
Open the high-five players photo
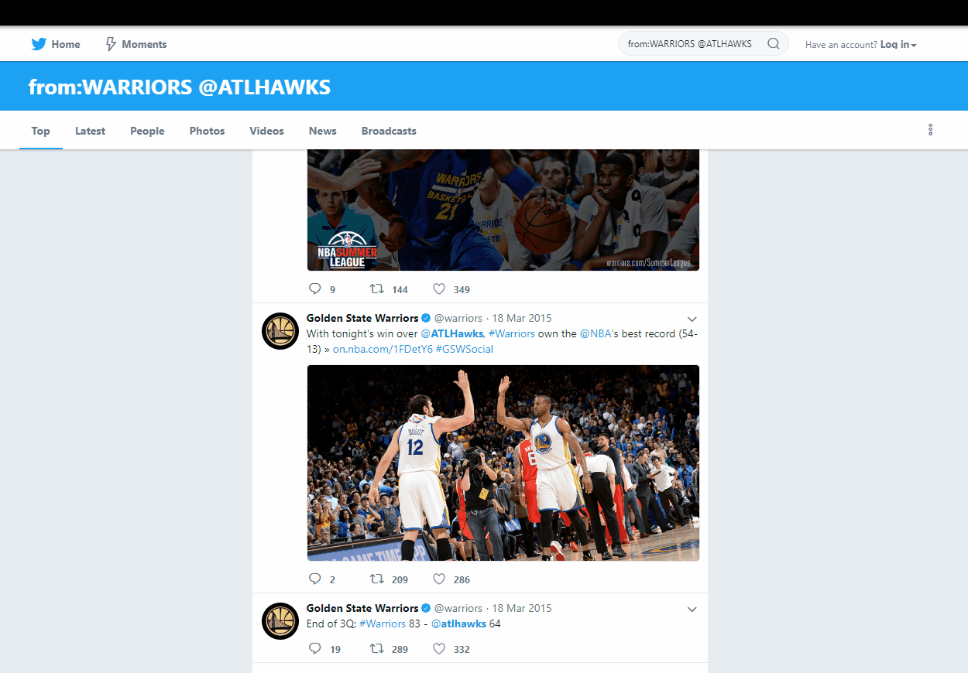point(503,463)
